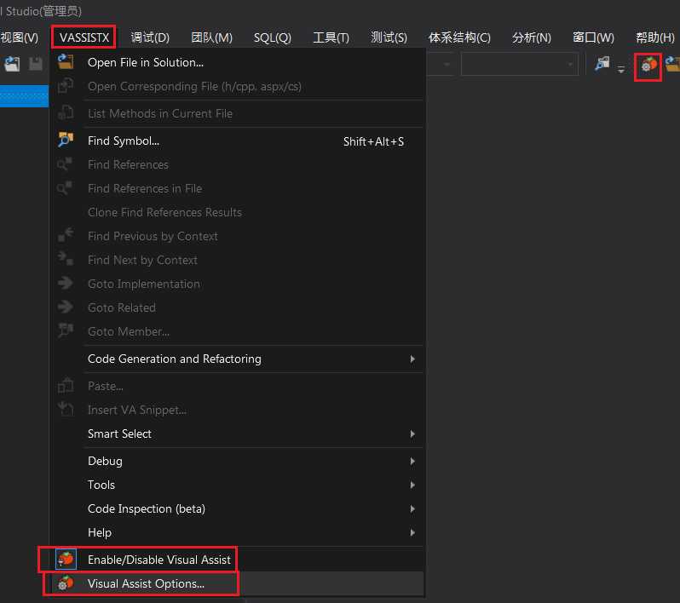This screenshot has width=680, height=603.
Task: Click the Enable/Disable Visual Assist tomato icon
Action: coord(66,560)
